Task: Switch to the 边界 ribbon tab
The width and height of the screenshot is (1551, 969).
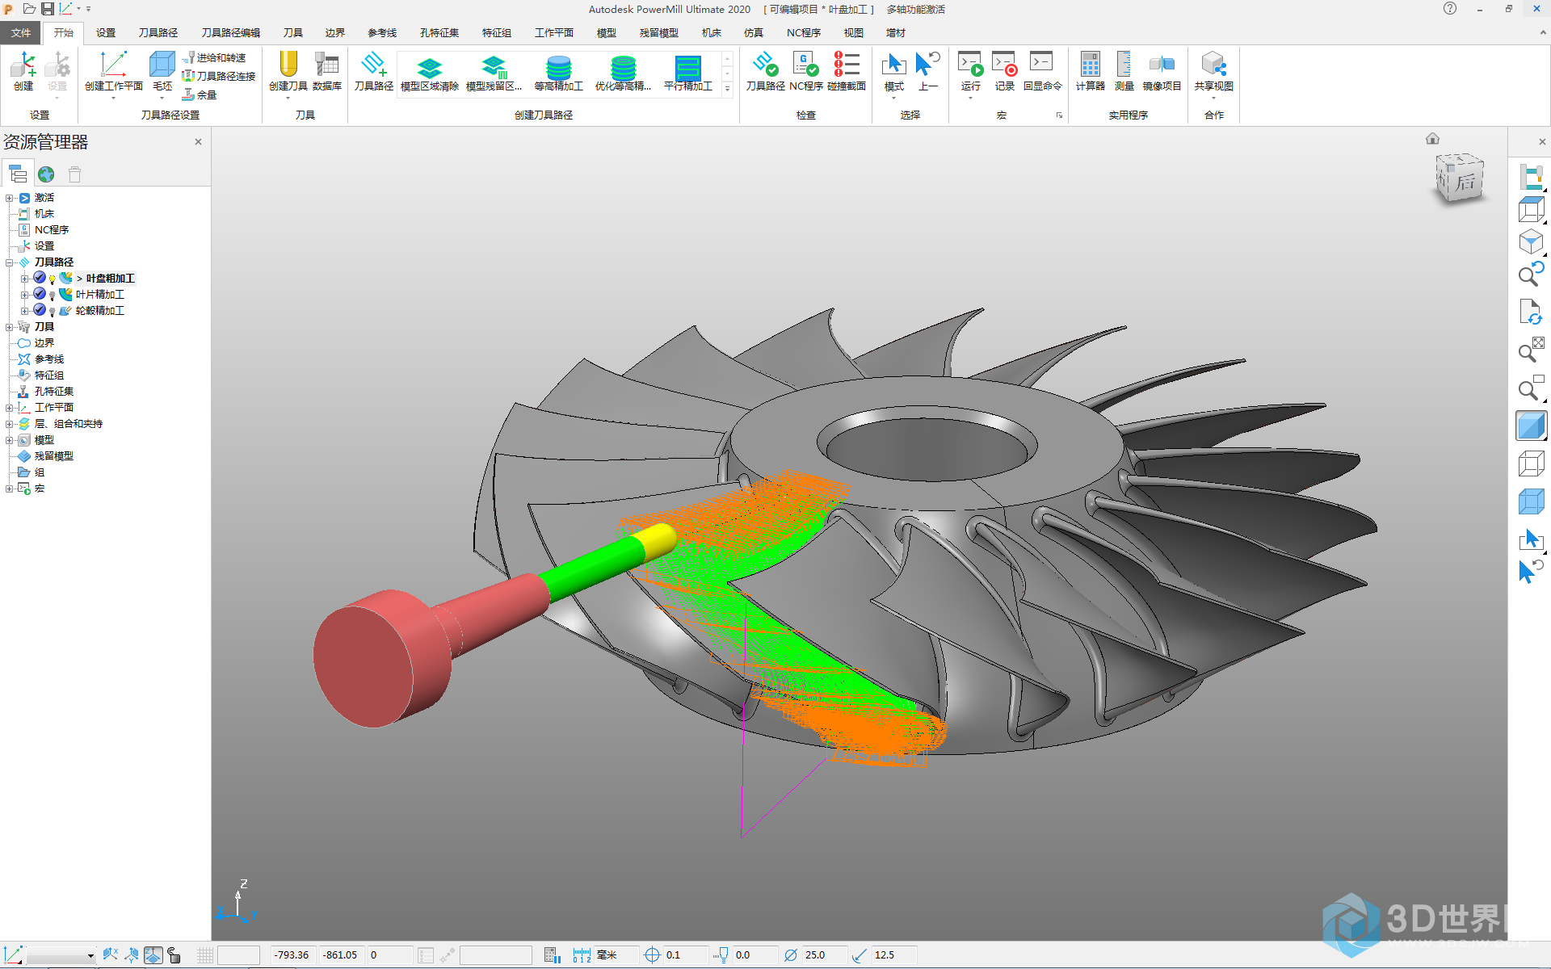Action: pyautogui.click(x=335, y=32)
